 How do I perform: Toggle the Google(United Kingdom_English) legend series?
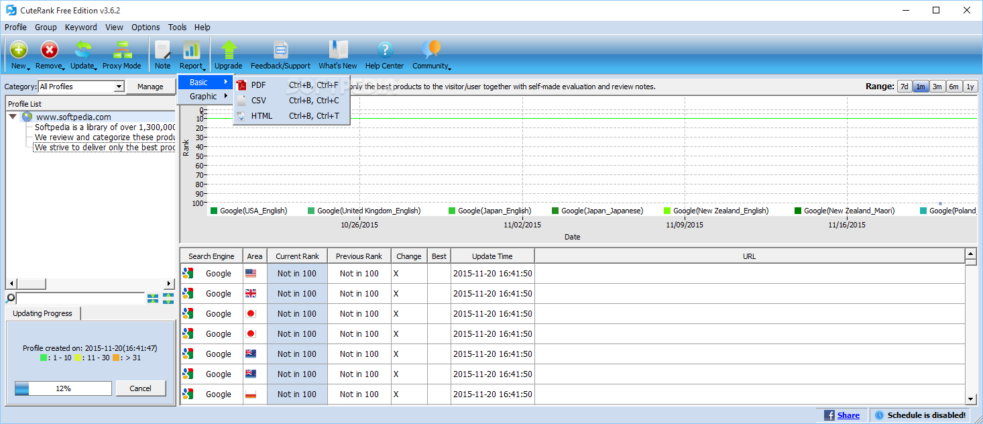(364, 211)
